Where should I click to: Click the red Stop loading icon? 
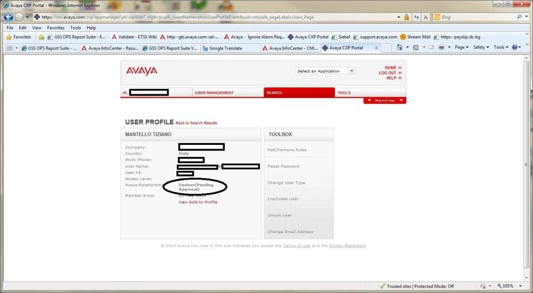point(426,17)
